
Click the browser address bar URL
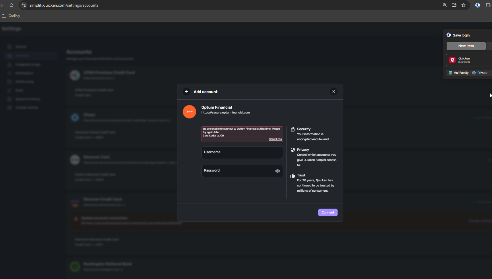[x=64, y=5]
